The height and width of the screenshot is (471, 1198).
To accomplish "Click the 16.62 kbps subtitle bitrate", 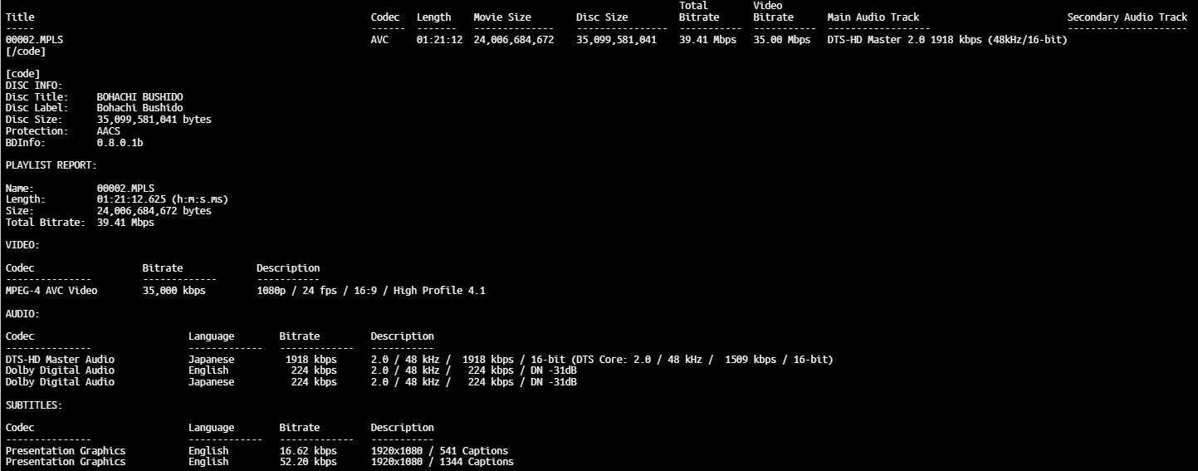I will tap(308, 451).
